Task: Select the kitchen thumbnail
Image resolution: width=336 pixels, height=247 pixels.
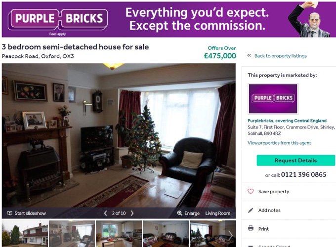Action: point(119,234)
